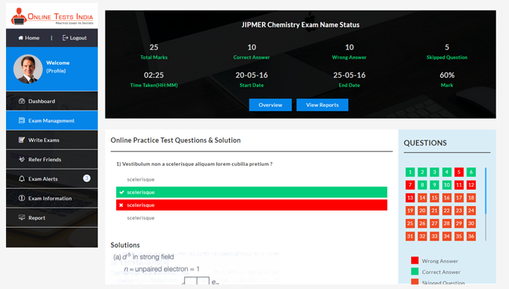Click the Refer Friends icon
Image resolution: width=509 pixels, height=289 pixels.
click(22, 159)
